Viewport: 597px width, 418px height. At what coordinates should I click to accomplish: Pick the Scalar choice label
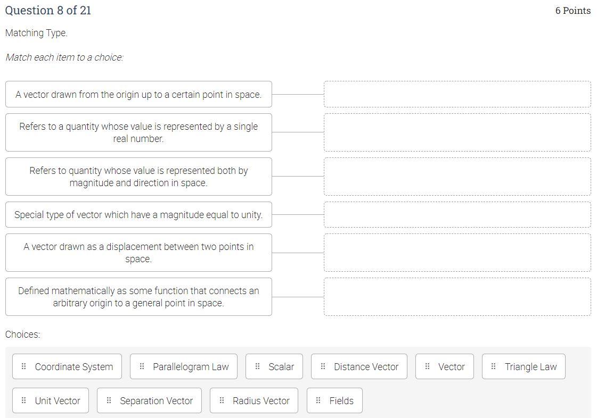(x=281, y=366)
